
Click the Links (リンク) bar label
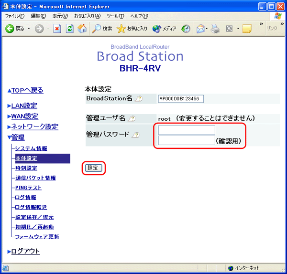272,28
